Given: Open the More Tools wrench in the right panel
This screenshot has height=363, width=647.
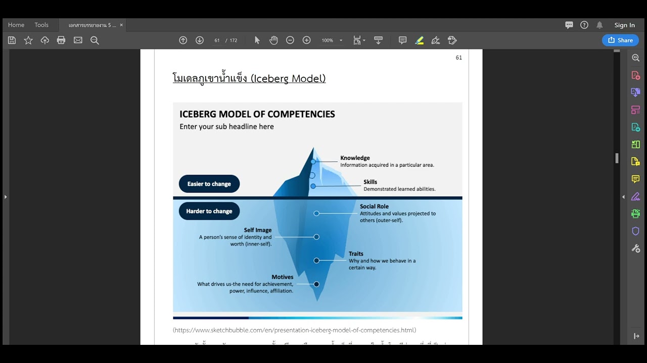Looking at the screenshot, I should coord(636,248).
